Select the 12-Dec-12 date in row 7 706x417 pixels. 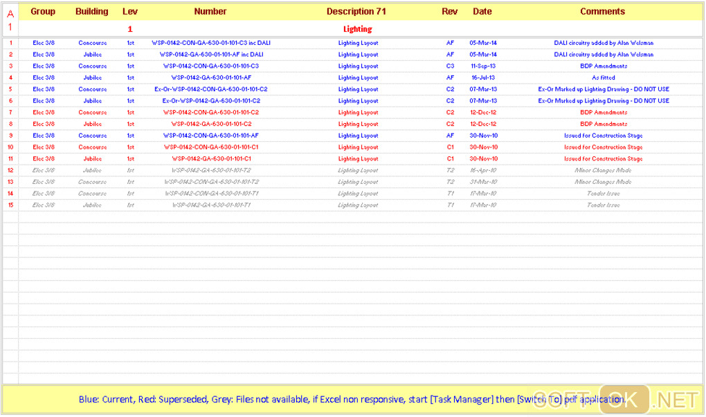[483, 113]
